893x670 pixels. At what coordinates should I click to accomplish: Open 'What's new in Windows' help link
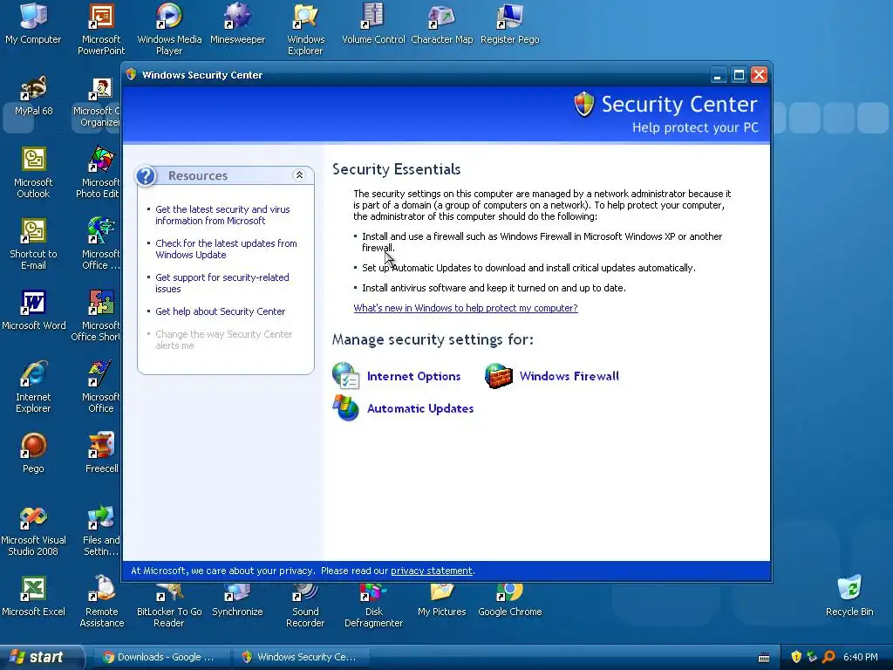tap(466, 308)
